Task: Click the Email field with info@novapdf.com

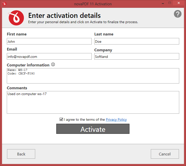Action: 49,56
